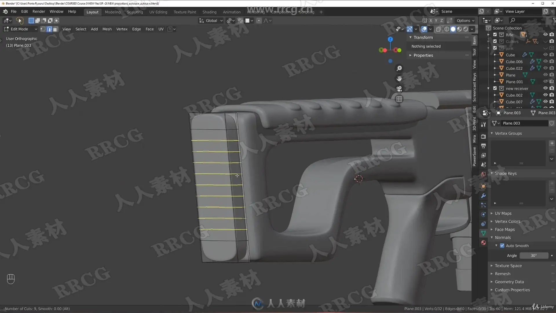Switch orthographic/perspective grid icon

[x=399, y=99]
